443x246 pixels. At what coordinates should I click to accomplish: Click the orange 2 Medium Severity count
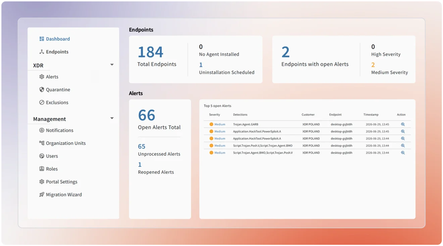(x=373, y=65)
